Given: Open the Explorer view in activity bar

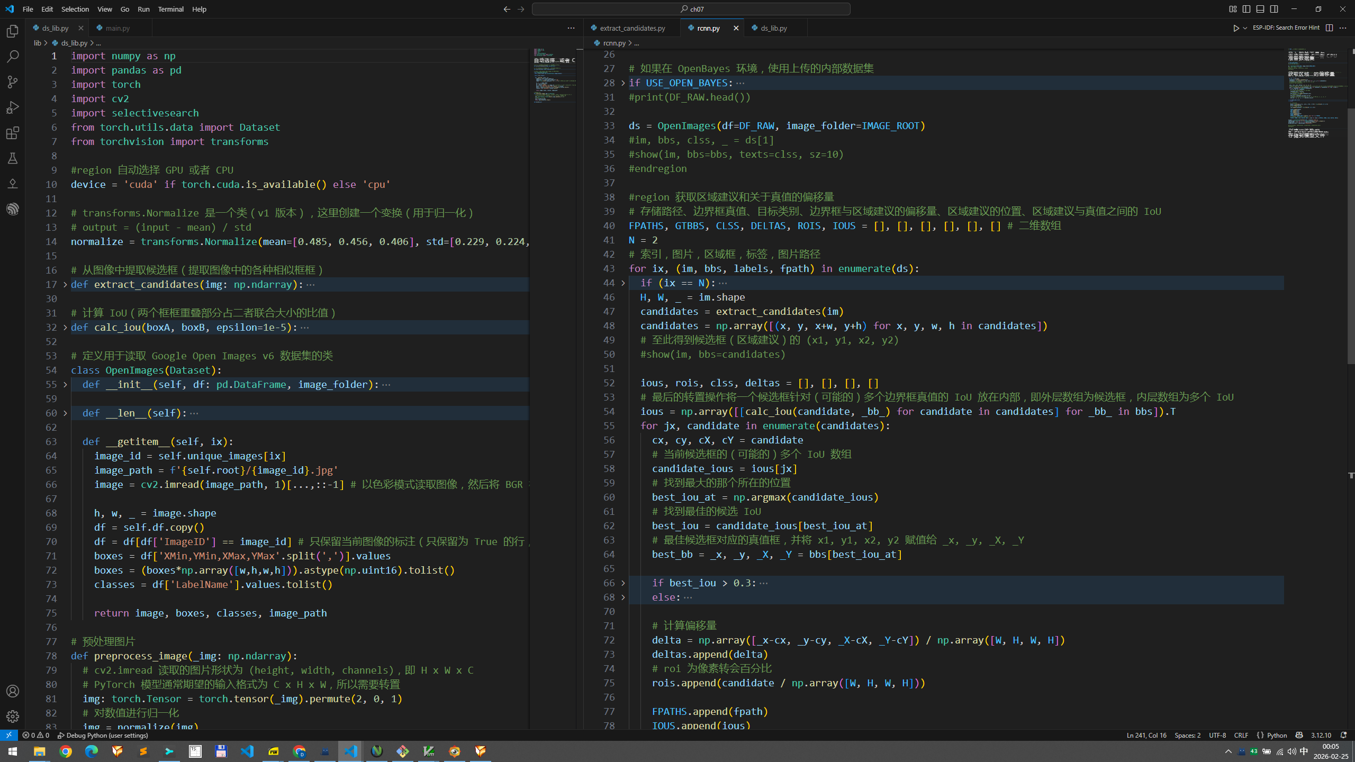Looking at the screenshot, I should coord(13,31).
